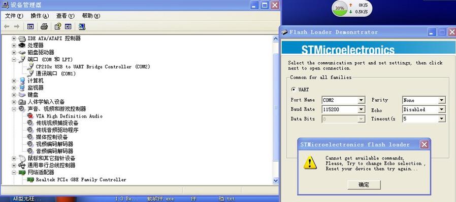Click the Print icon in Device Manager toolbar
Viewport: 456px width, 202px height.
[44, 27]
